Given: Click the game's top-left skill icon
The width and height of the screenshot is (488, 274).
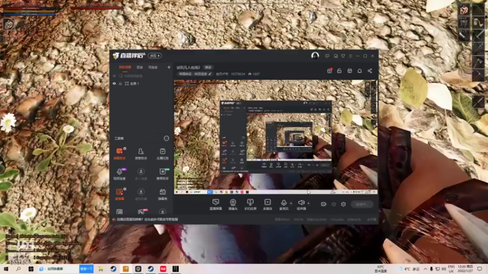Looking at the screenshot, I should 9,24.
